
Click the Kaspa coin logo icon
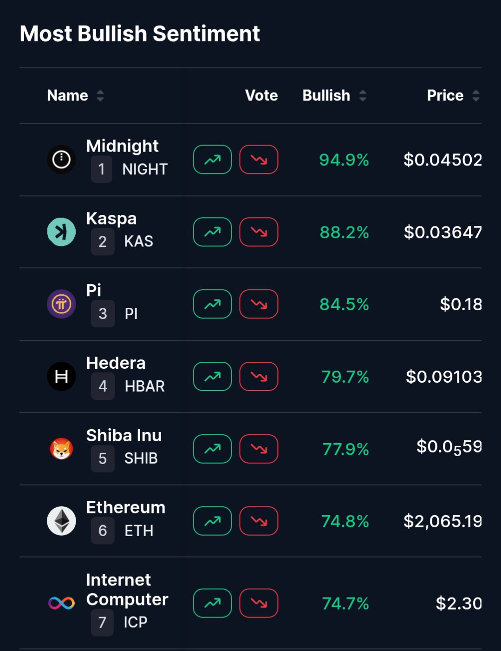(61, 232)
